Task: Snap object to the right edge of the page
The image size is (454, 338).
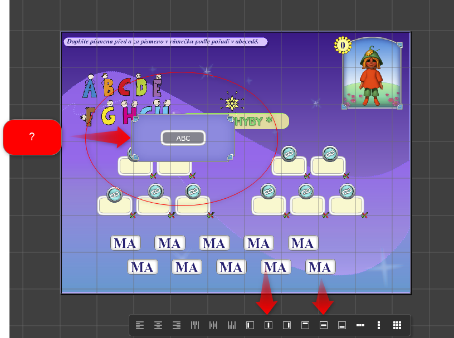Action: point(287,325)
